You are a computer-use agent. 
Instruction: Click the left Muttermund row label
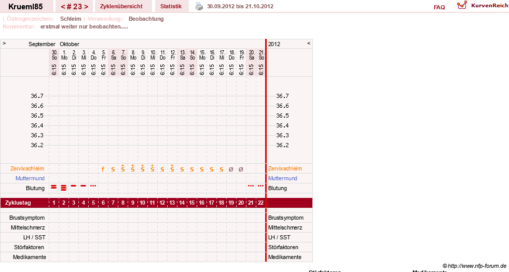pos(30,178)
